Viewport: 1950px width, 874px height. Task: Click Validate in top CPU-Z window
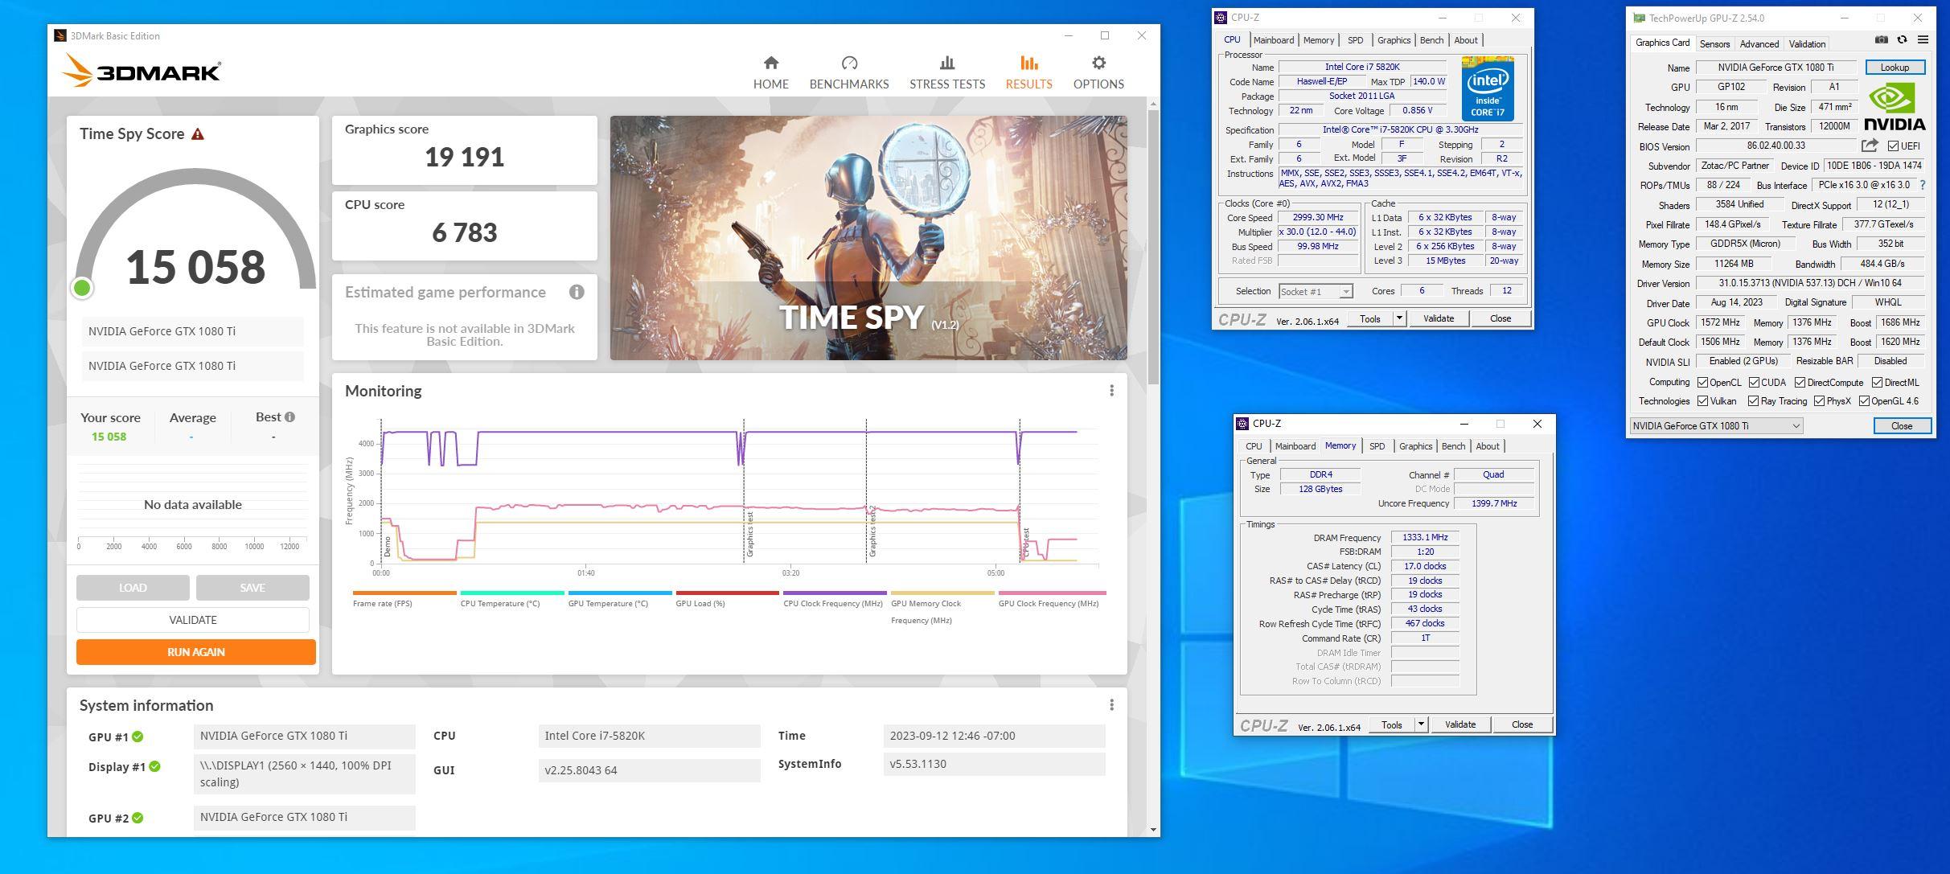pyautogui.click(x=1439, y=318)
